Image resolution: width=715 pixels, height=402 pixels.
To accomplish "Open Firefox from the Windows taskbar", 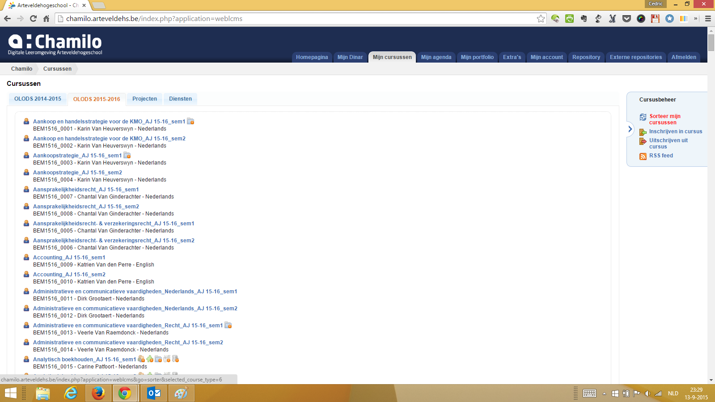I will click(x=98, y=393).
